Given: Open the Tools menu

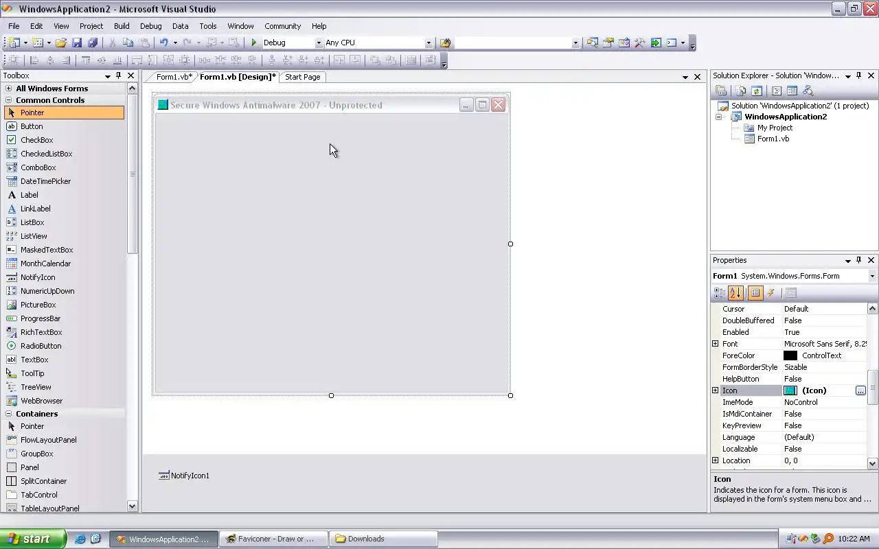Looking at the screenshot, I should point(208,26).
